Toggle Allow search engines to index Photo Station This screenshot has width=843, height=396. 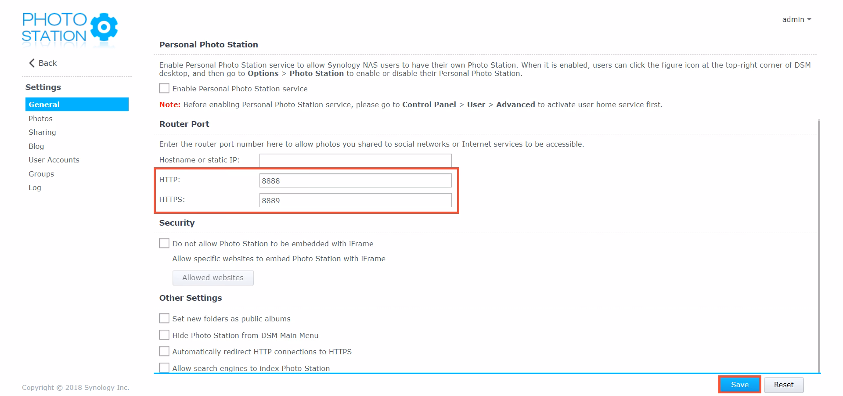click(164, 367)
